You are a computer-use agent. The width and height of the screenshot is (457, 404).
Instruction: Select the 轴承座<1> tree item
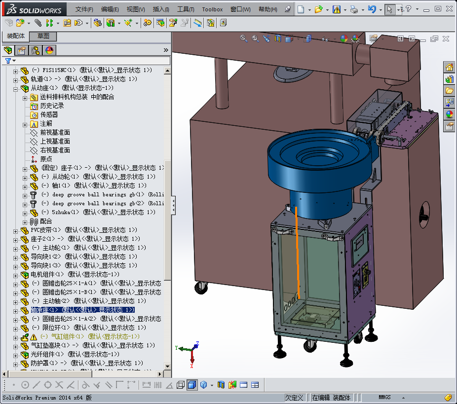pos(82,310)
